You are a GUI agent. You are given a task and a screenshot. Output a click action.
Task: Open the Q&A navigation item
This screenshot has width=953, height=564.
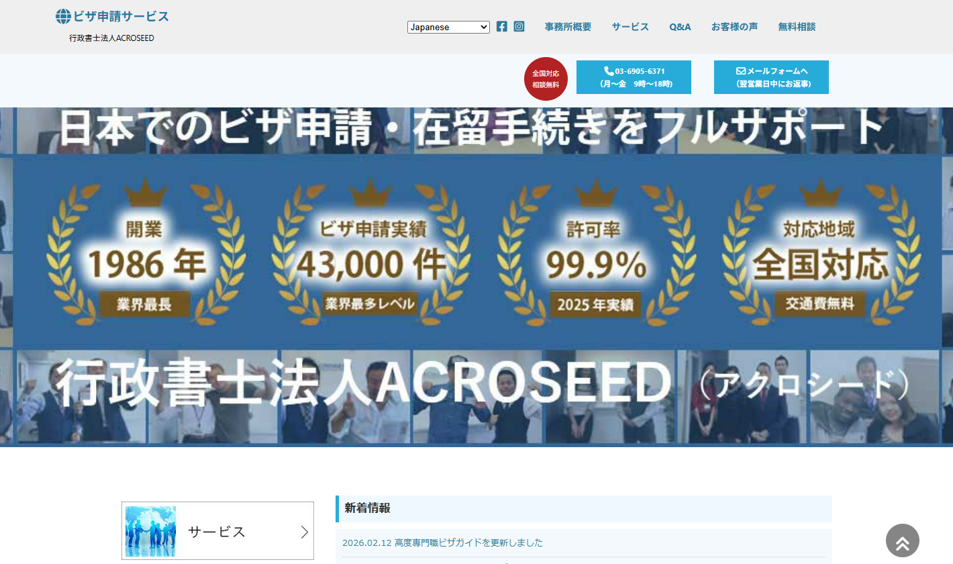680,26
